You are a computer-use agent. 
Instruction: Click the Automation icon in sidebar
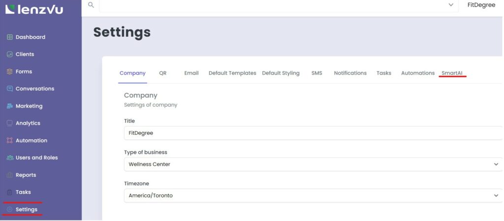coord(9,140)
